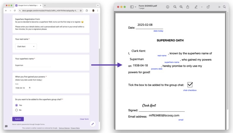Screen dimensions: 233x133
Task: Open the calendar picker icon in date field
Action: pyautogui.click(x=30, y=88)
